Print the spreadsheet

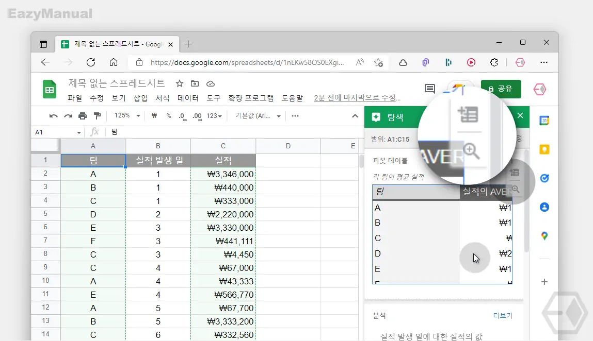pyautogui.click(x=83, y=116)
